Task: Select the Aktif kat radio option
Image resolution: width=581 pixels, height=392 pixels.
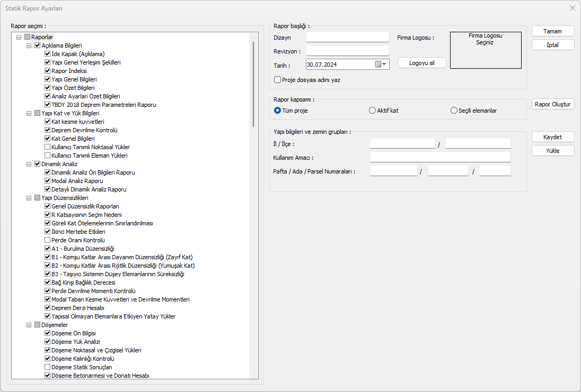Action: click(x=372, y=111)
